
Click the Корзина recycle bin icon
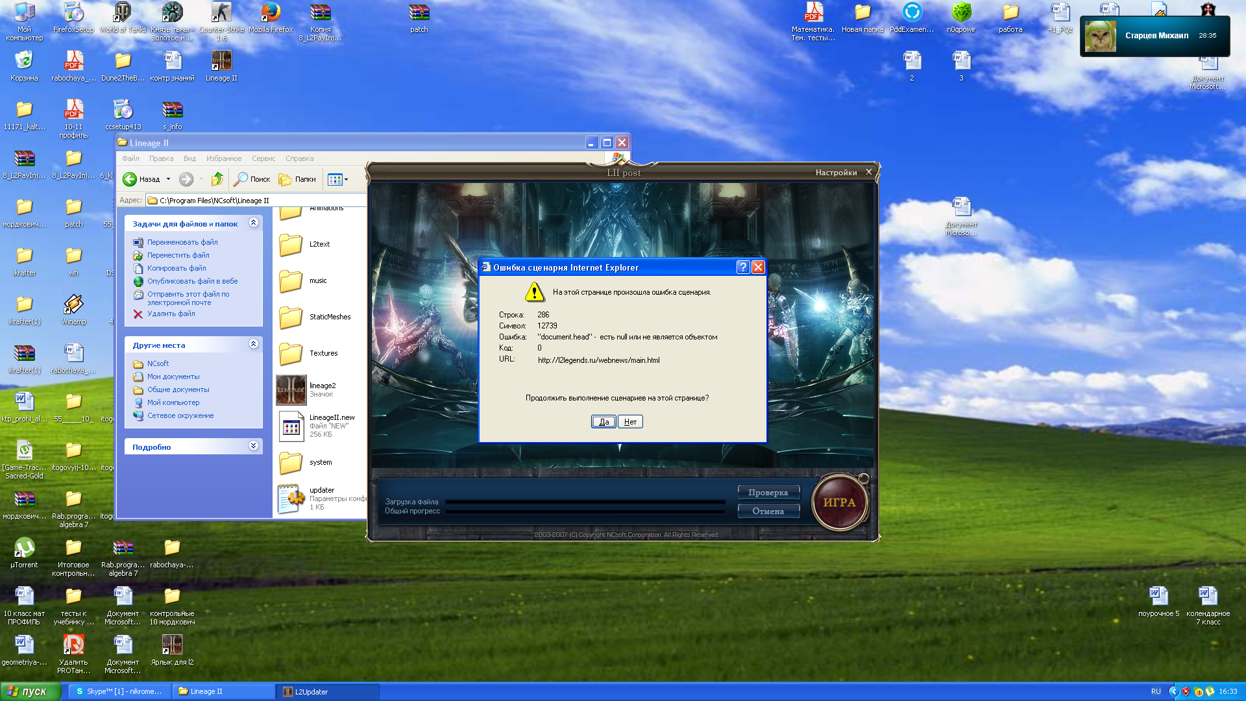(x=24, y=66)
